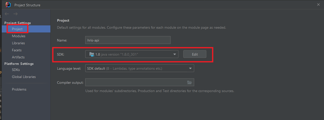This screenshot has height=120, width=324.
Task: Open the Facets section
Action: [17, 50]
